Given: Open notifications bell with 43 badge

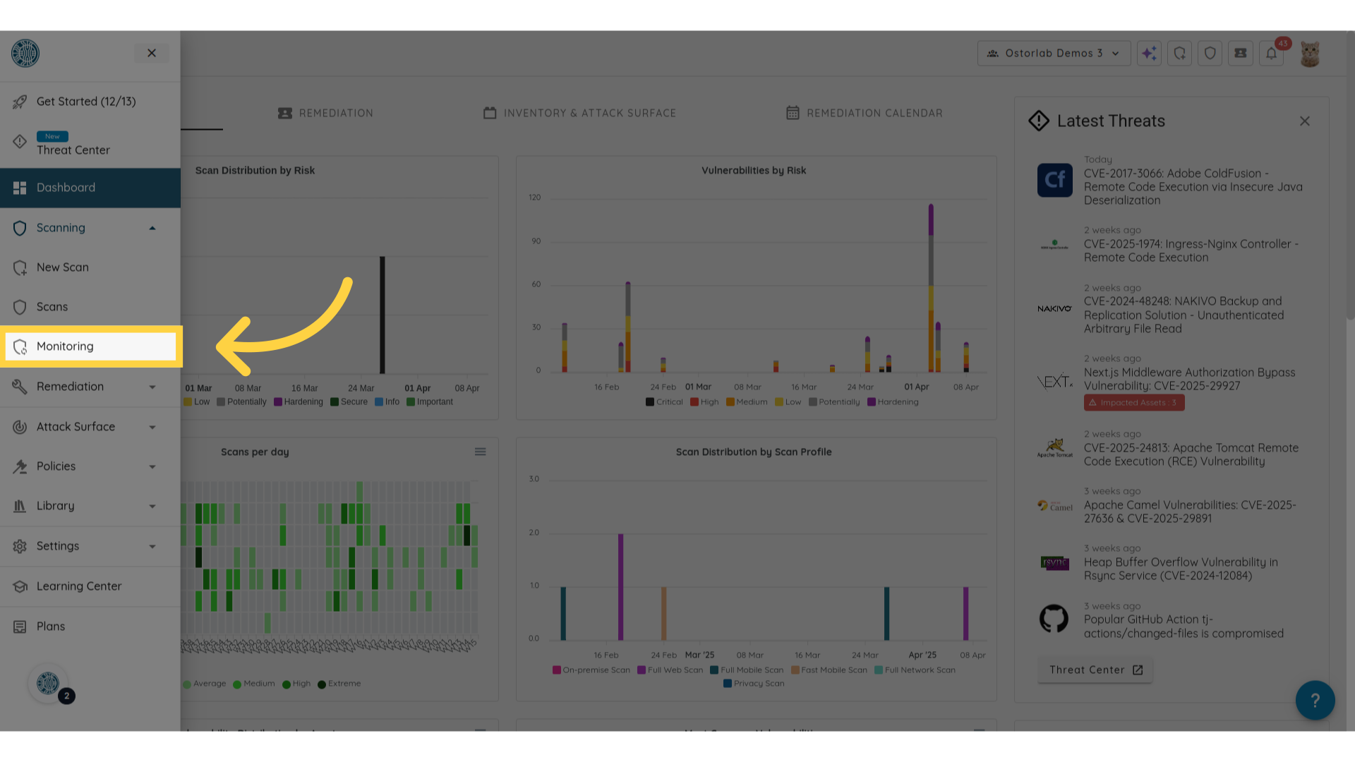Looking at the screenshot, I should pyautogui.click(x=1271, y=53).
